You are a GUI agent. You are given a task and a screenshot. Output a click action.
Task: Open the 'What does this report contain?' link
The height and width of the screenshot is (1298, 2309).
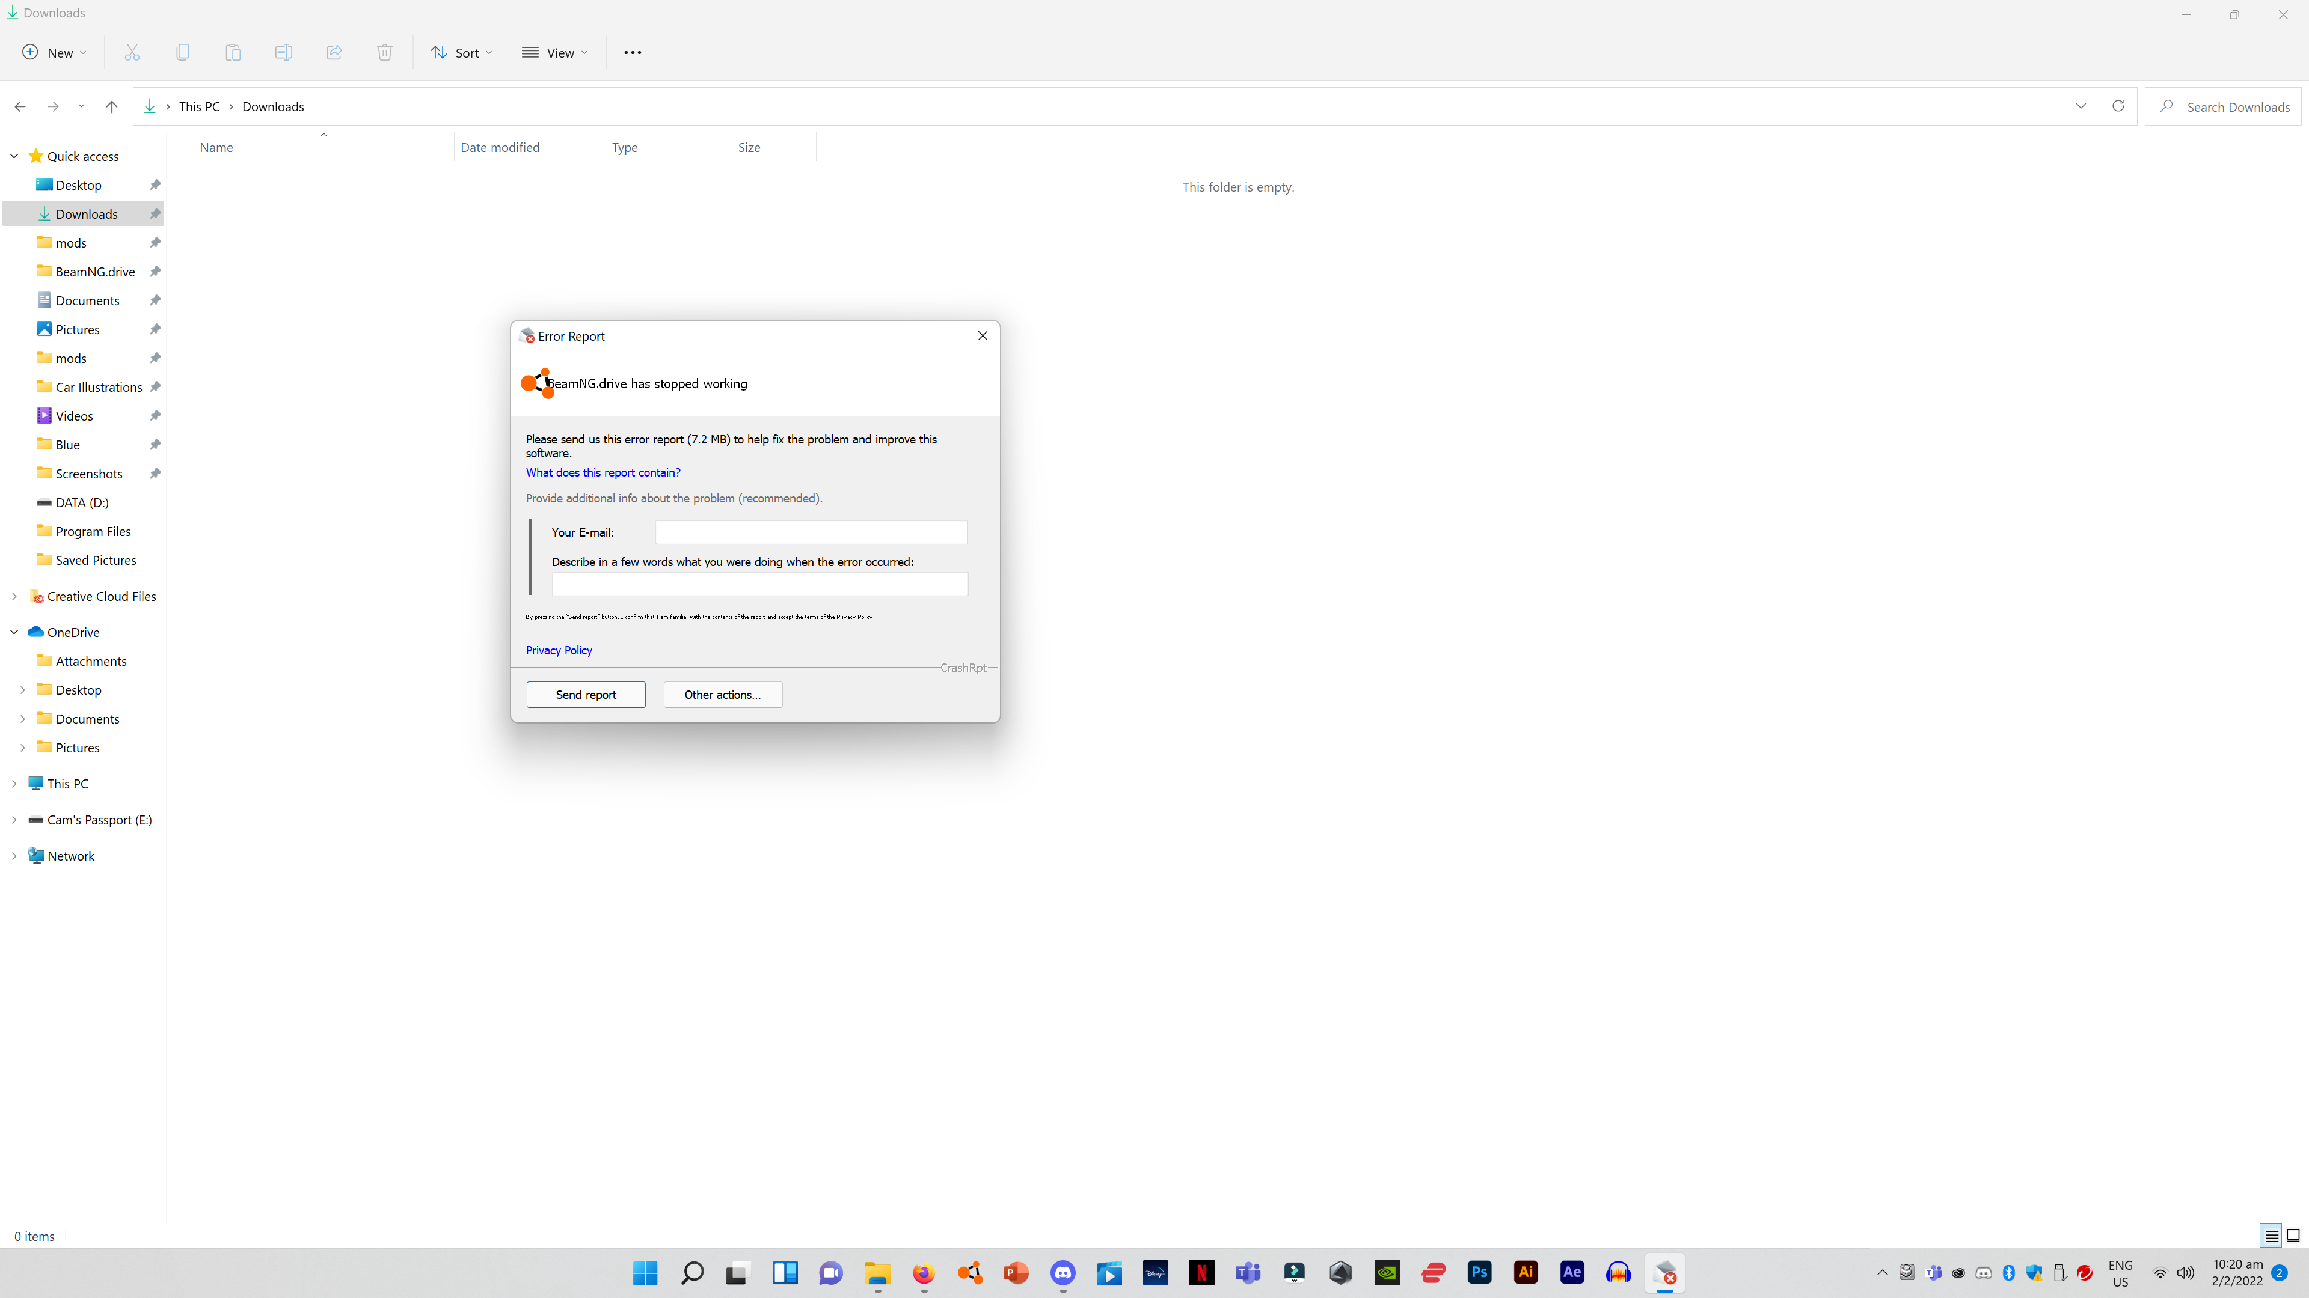point(603,473)
